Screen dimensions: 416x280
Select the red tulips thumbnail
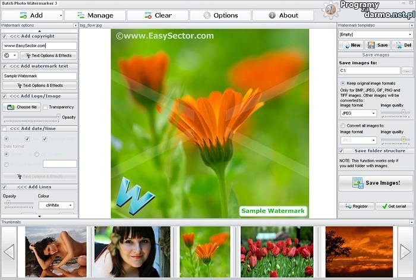[x=276, y=251]
